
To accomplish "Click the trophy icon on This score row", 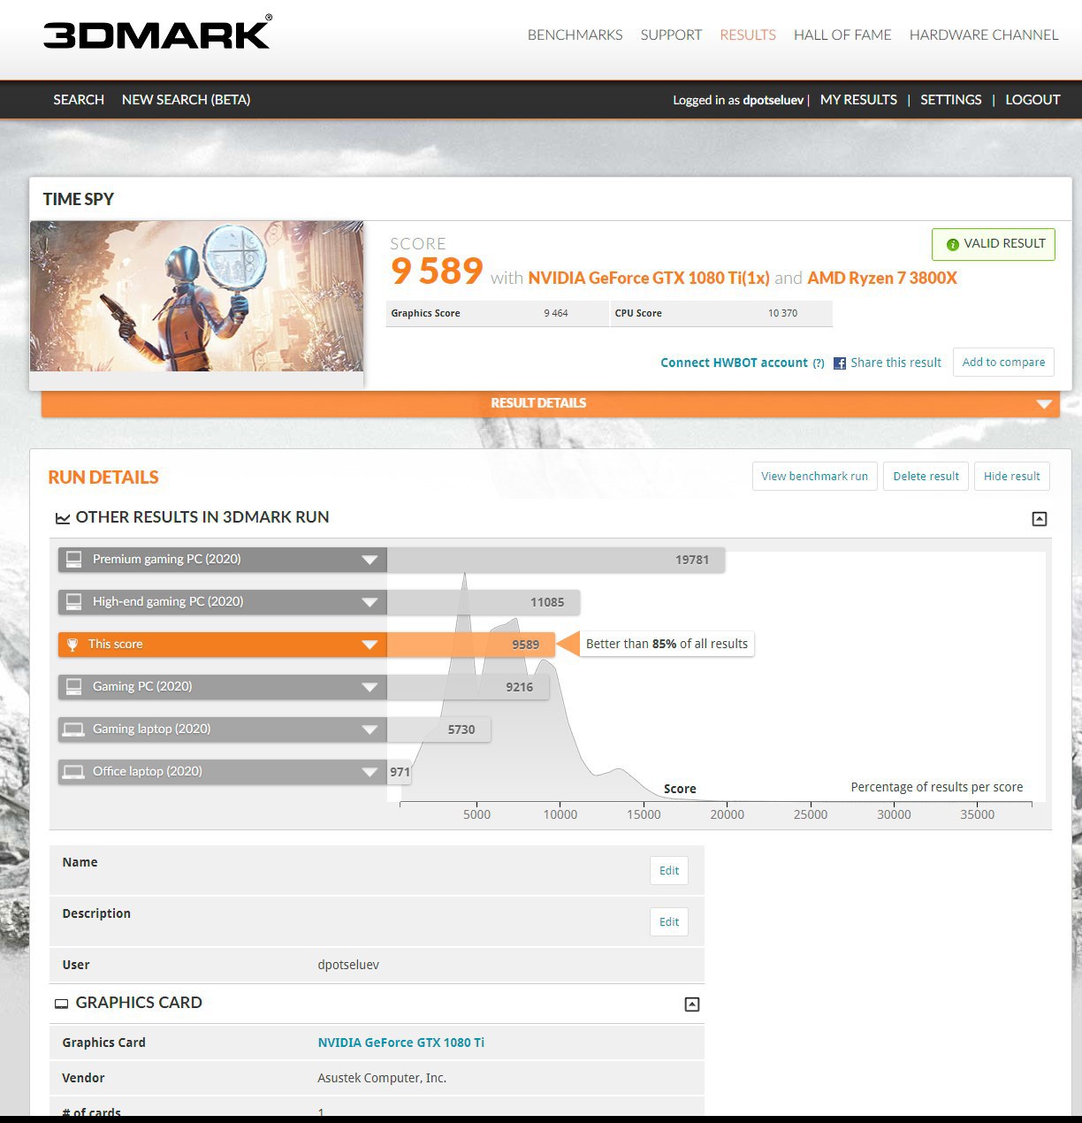I will pyautogui.click(x=72, y=645).
